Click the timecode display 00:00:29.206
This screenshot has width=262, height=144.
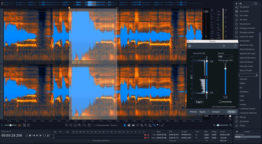click(x=12, y=135)
